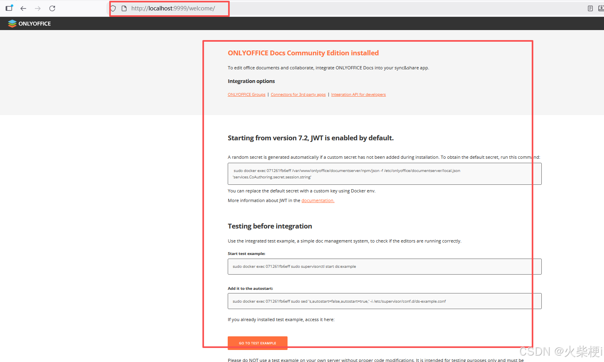Open the reading list icon at top right
The image size is (604, 362).
point(590,8)
